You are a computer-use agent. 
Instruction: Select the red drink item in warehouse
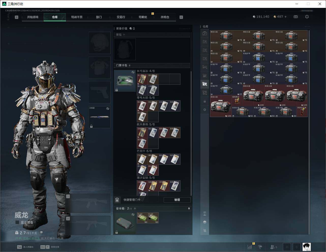(302, 112)
